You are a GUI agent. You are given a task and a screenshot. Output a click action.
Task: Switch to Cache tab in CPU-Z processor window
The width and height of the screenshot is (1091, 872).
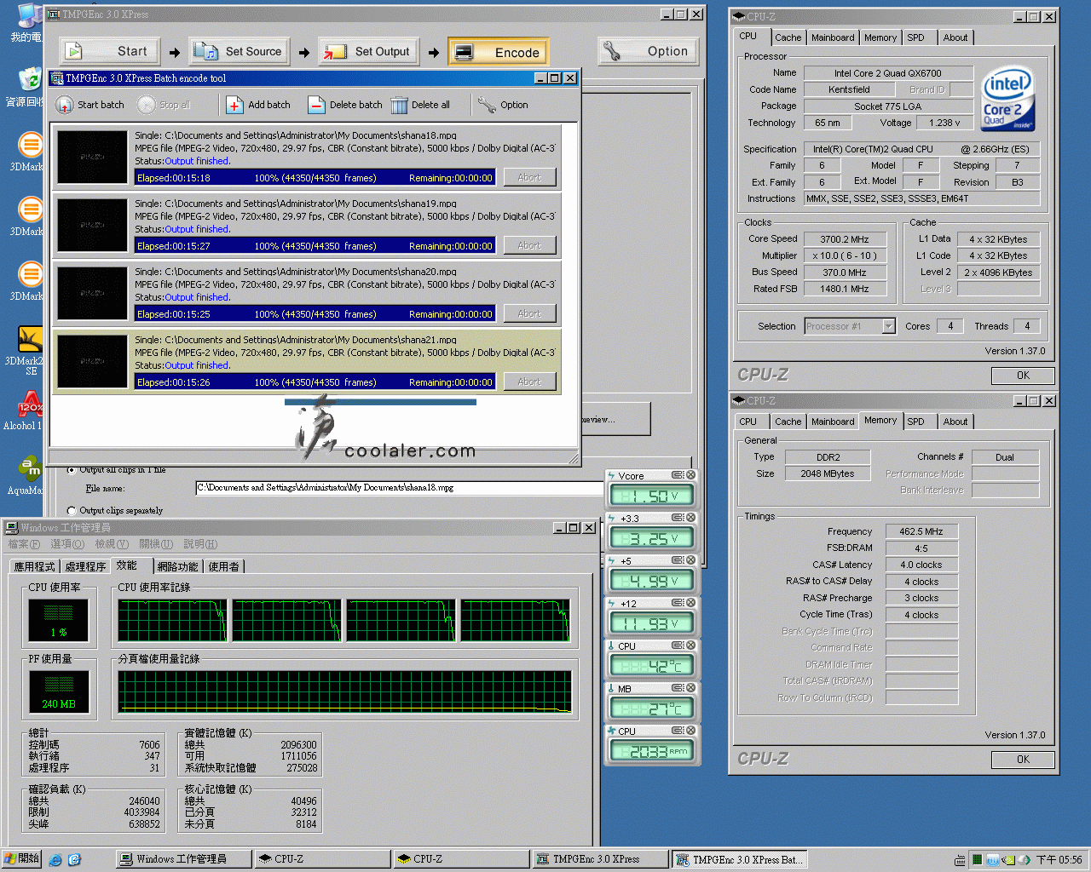tap(788, 37)
